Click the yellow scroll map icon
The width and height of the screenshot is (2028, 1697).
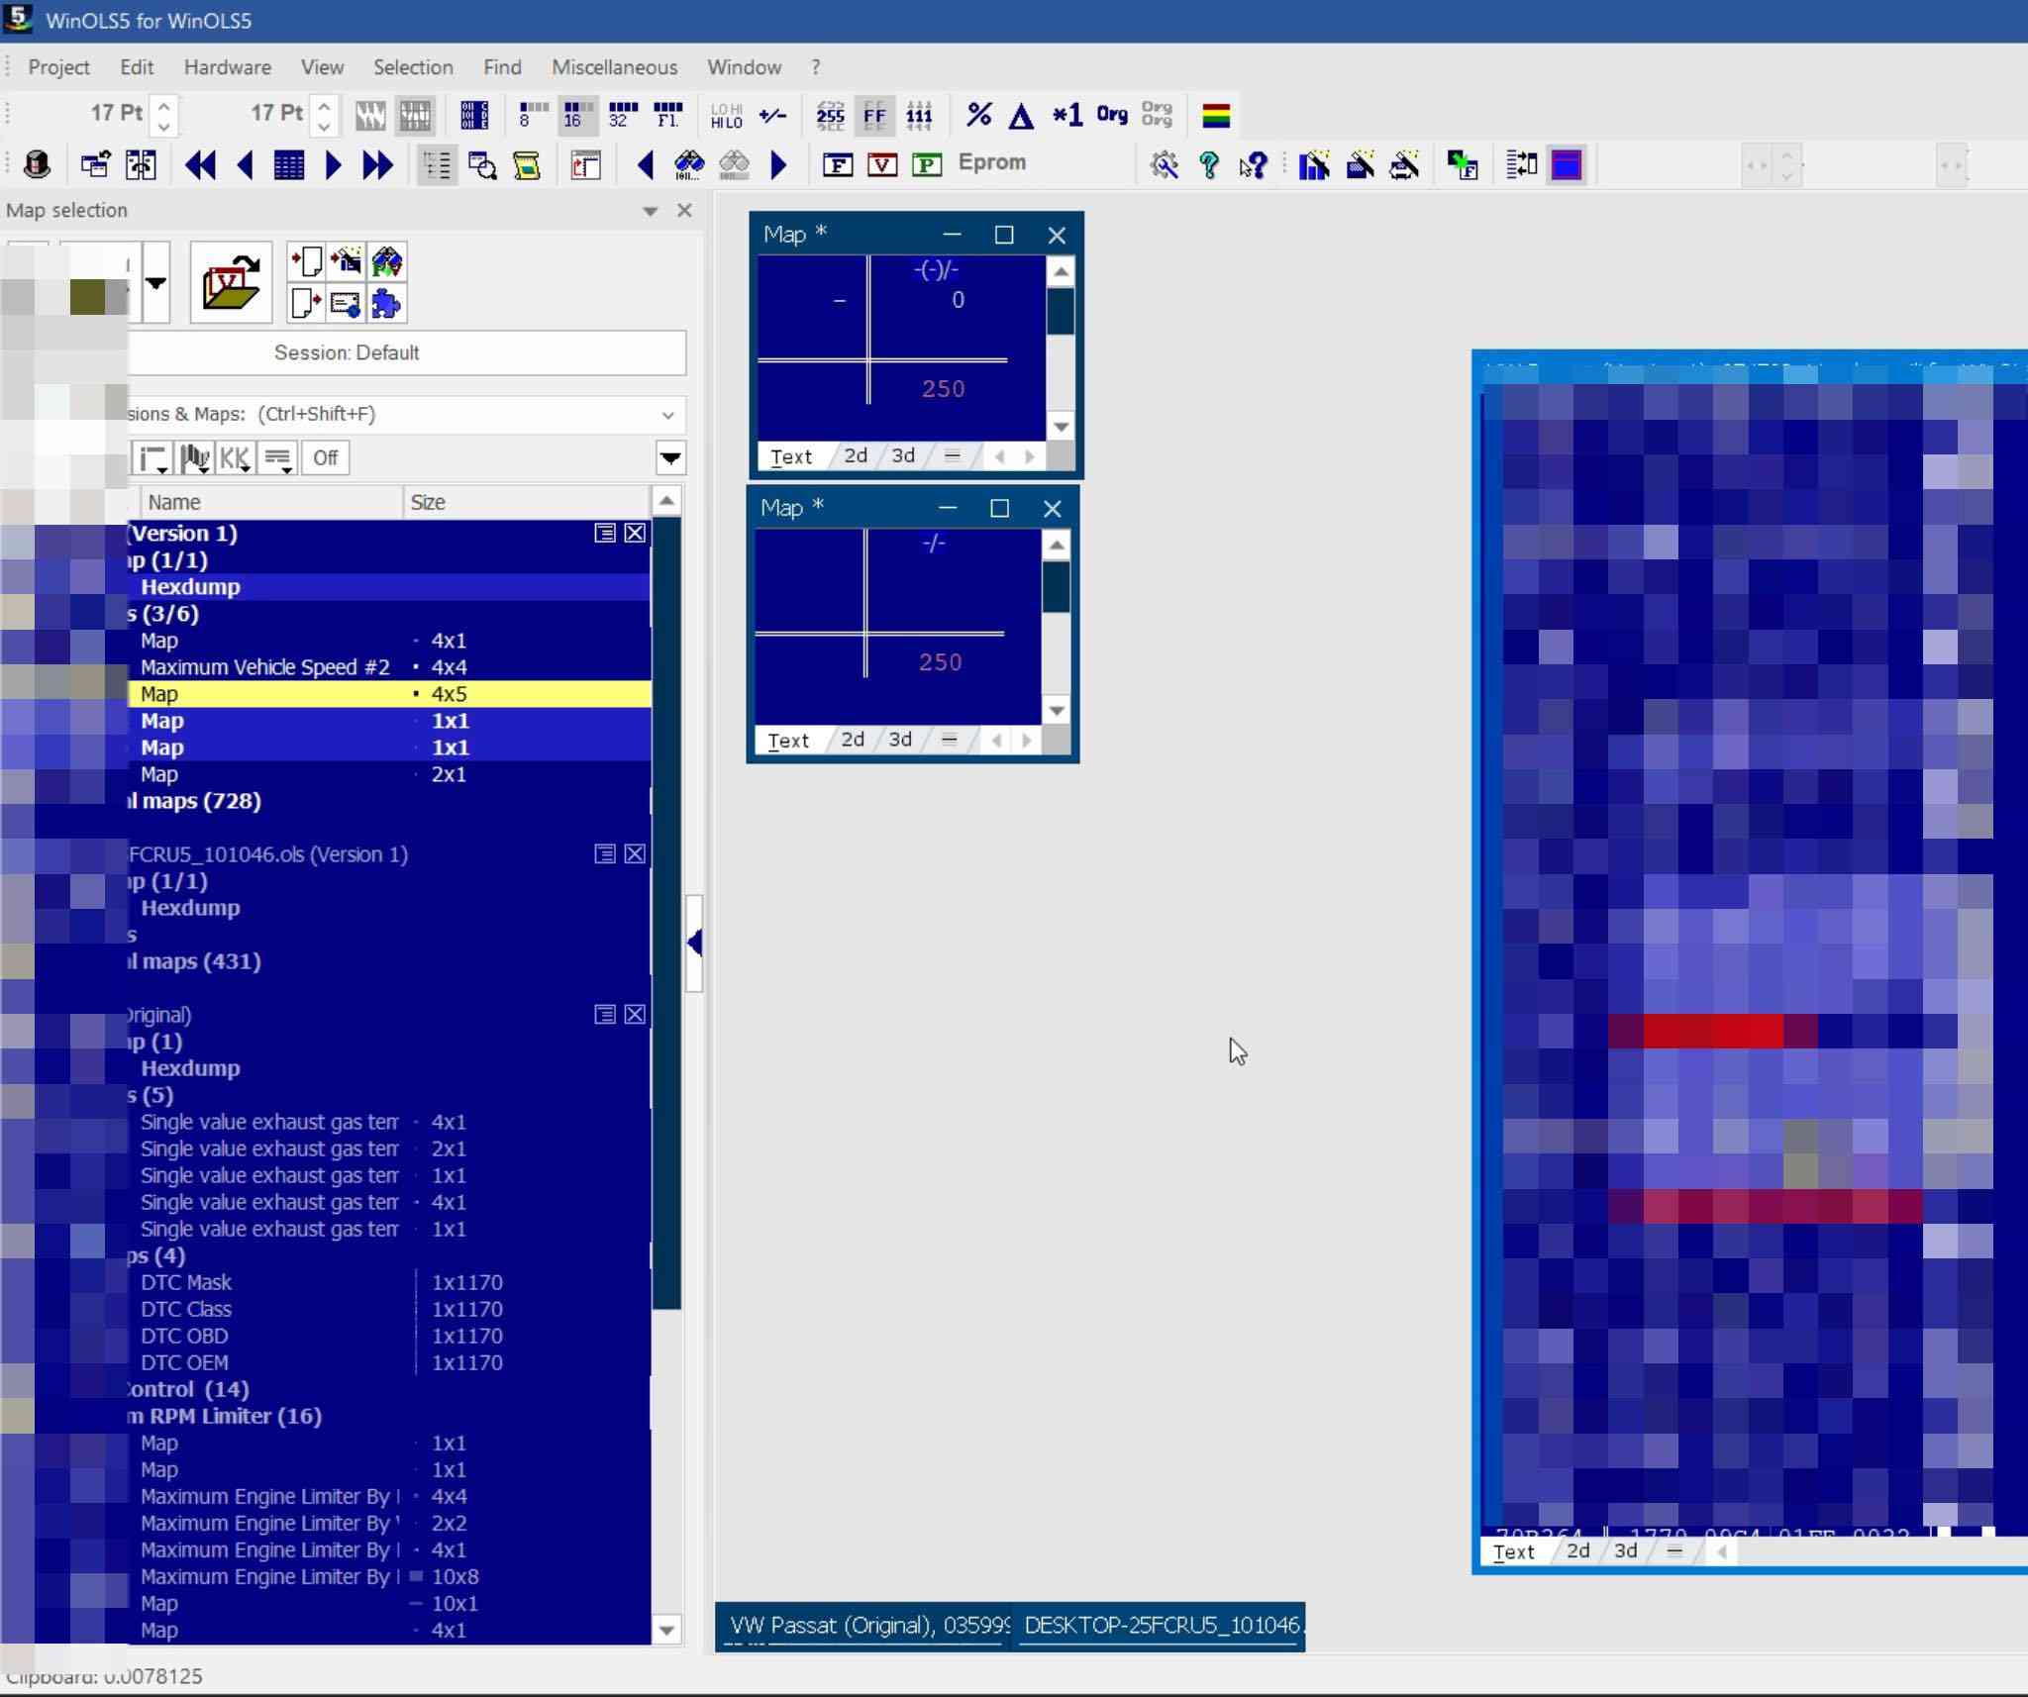[527, 164]
